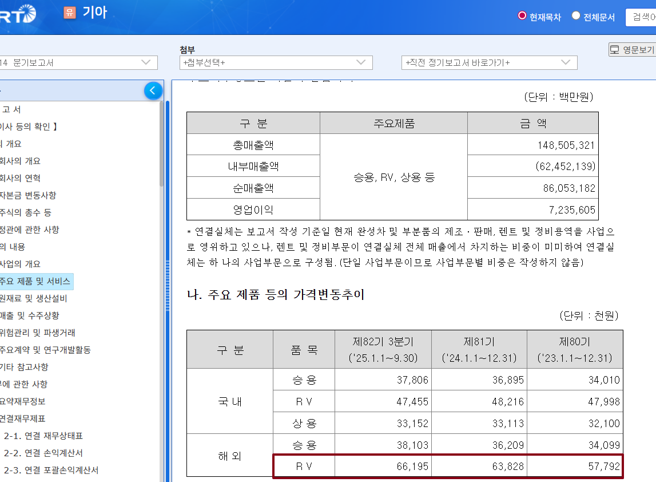The image size is (656, 482).
Task: Open 기타 참고사항 in the sidebar
Action: [x=24, y=367]
